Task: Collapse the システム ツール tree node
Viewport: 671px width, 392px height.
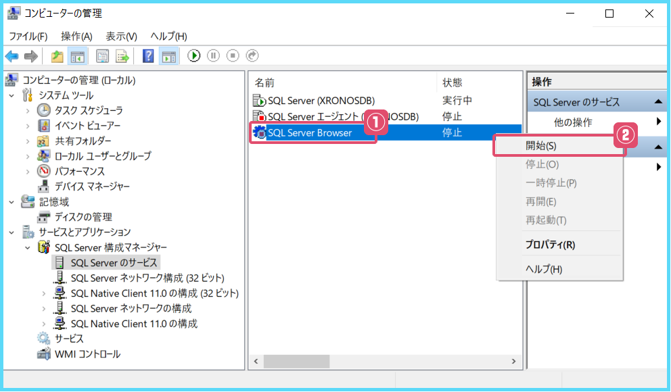Action: 11,95
